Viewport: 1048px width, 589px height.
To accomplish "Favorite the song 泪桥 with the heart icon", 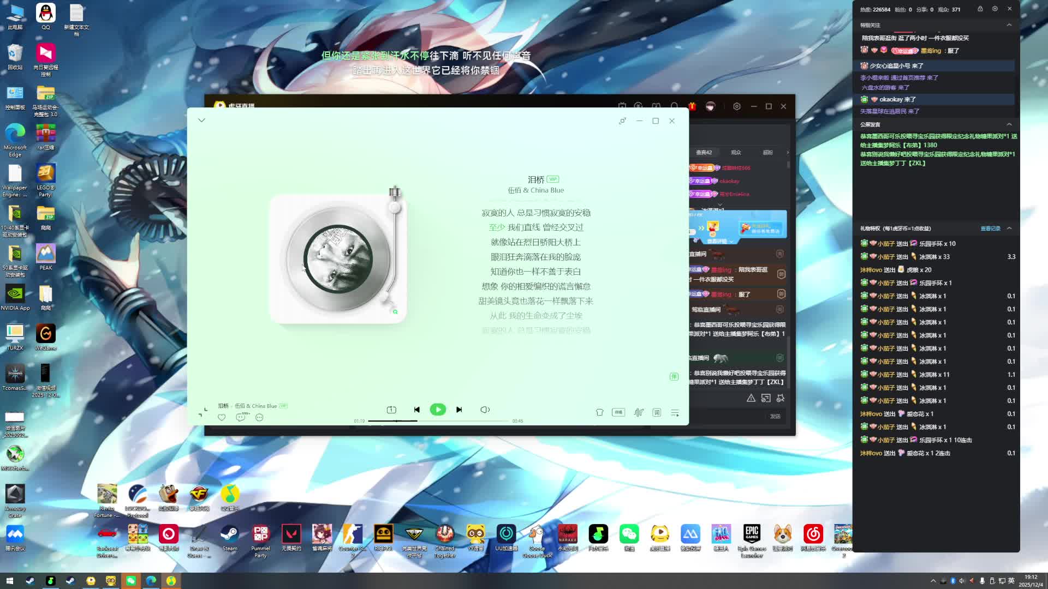I will pos(222,417).
